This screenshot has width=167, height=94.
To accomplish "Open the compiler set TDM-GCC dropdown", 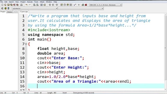I will [105, 5].
